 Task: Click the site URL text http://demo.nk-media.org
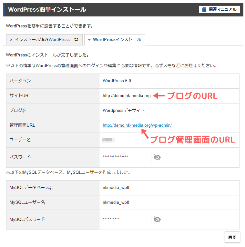pos(127,96)
